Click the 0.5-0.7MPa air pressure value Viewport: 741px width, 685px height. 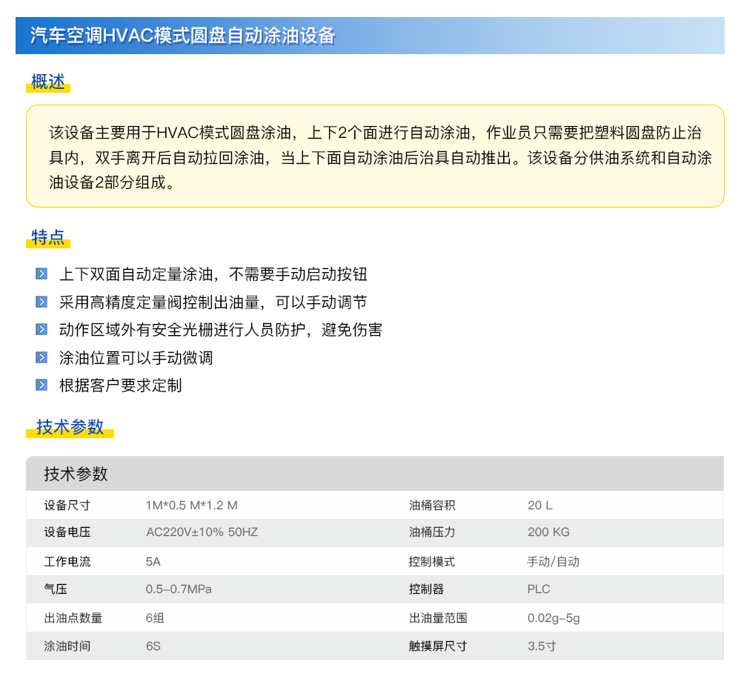pyautogui.click(x=179, y=589)
